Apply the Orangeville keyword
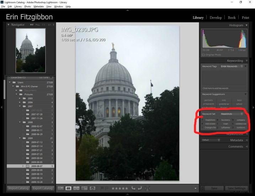 coord(210,127)
